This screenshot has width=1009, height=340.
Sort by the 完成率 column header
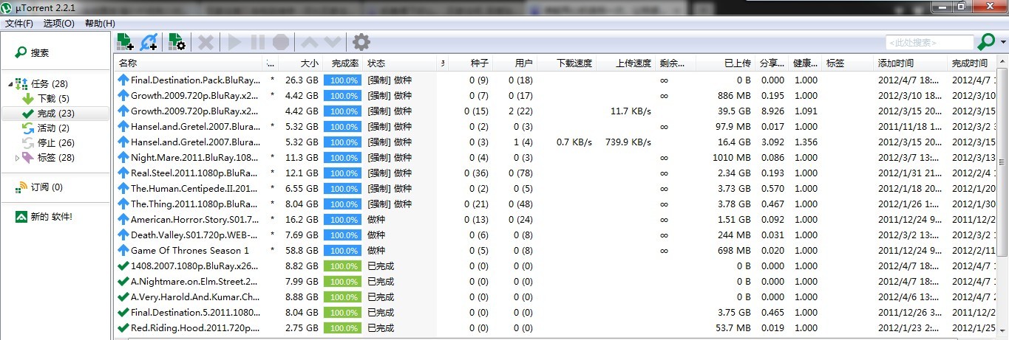click(x=343, y=63)
